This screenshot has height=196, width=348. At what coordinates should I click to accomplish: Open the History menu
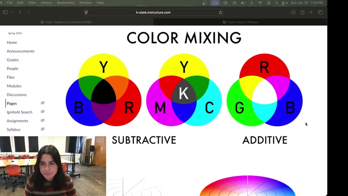[46, 3]
